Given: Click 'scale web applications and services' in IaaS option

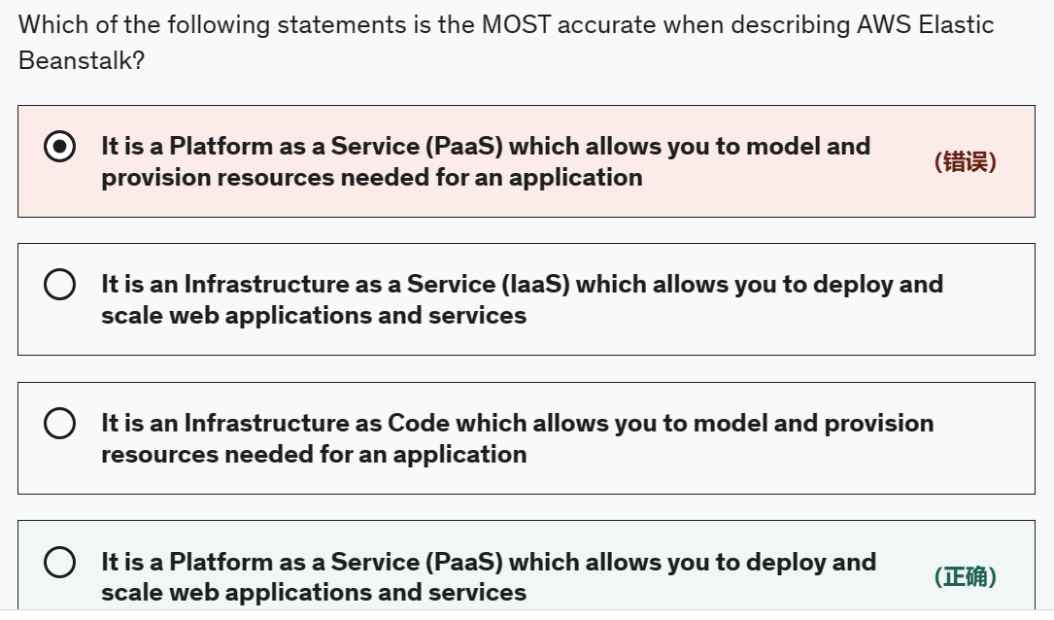Looking at the screenshot, I should click(x=313, y=316).
